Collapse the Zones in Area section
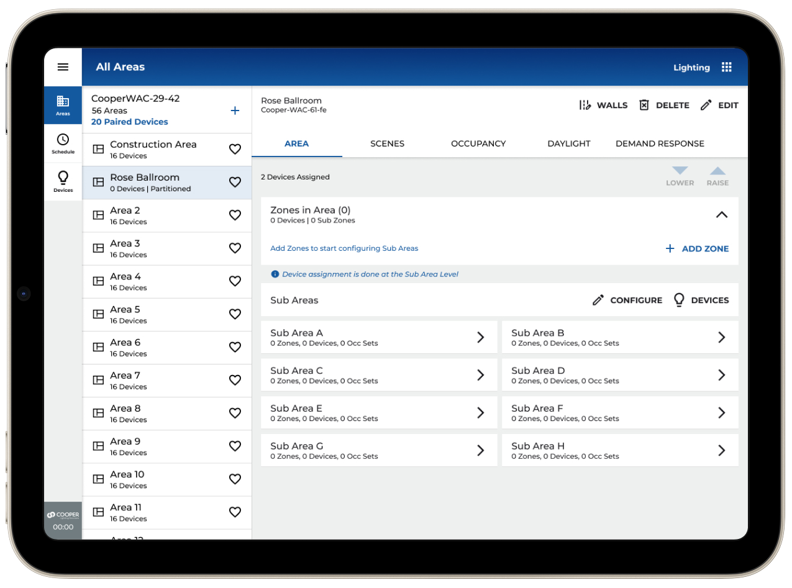Image resolution: width=792 pixels, height=588 pixels. [721, 215]
